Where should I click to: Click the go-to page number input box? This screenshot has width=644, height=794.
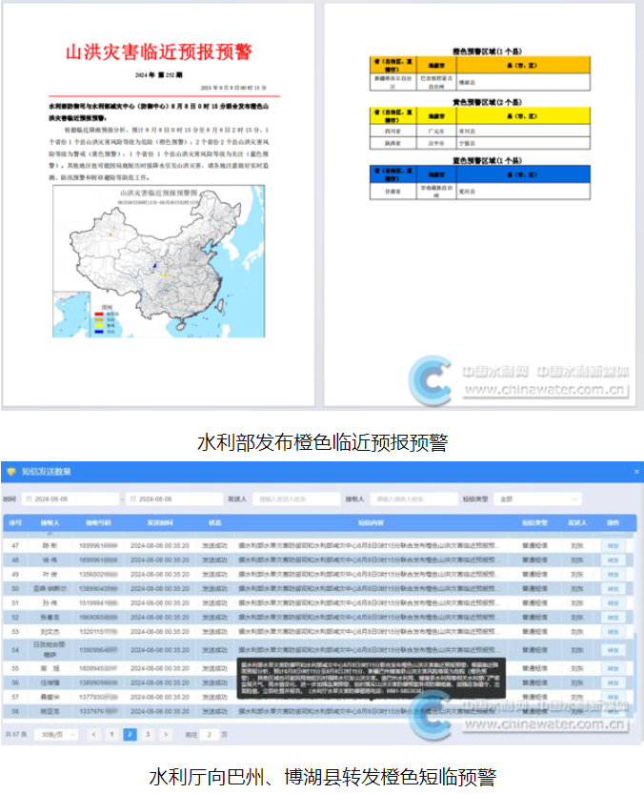pos(211,735)
